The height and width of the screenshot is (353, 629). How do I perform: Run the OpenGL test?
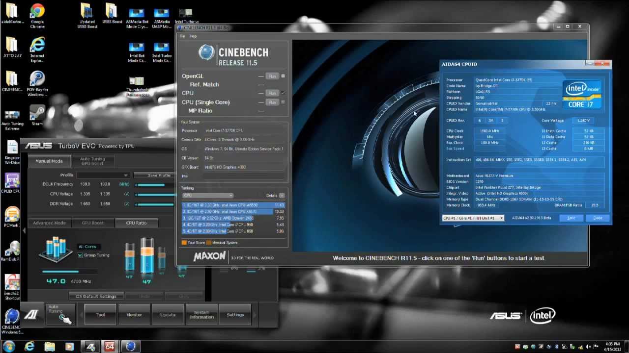[272, 76]
